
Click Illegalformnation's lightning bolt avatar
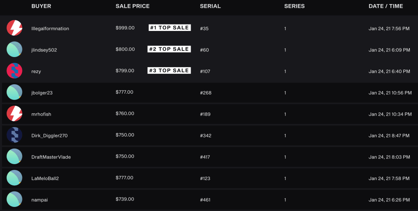click(14, 28)
